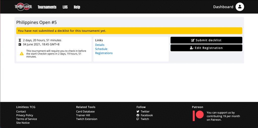Open the Dashboard link
The width and height of the screenshot is (258, 128).
tap(223, 7)
